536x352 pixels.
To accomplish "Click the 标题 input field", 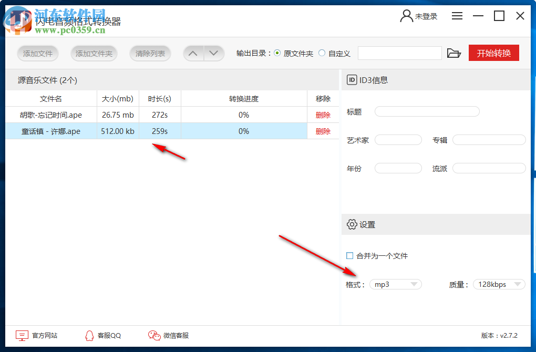I will click(427, 111).
